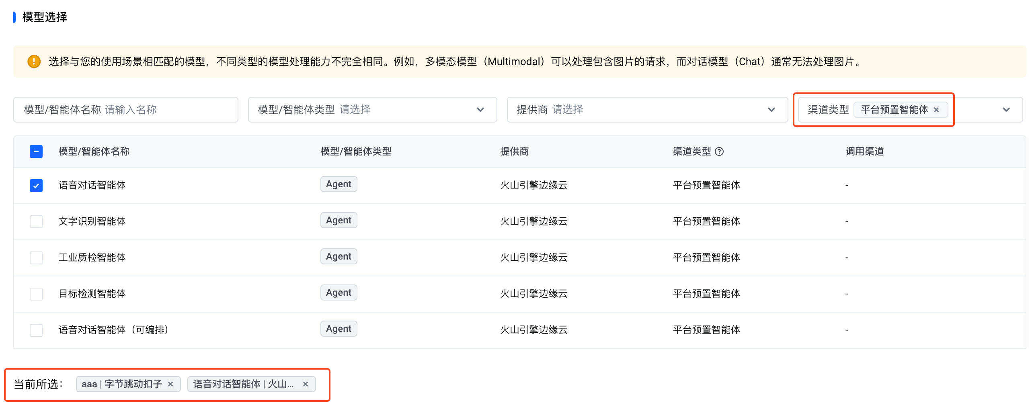Remove the aaa | 字节跳动扣子 selected tag
1030x409 pixels.
point(170,384)
